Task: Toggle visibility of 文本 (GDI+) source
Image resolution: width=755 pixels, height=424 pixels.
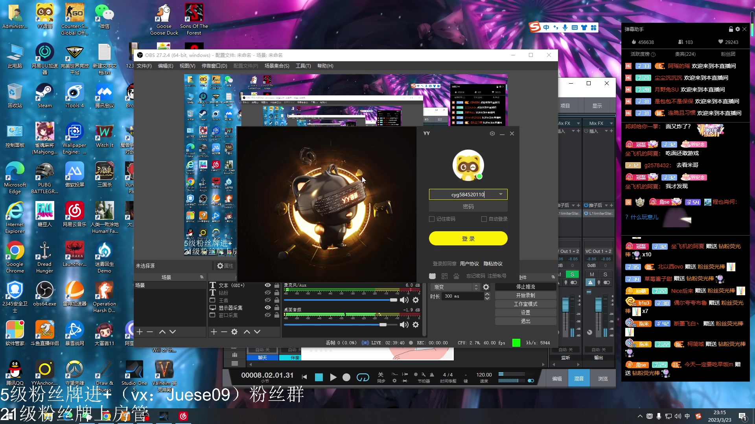Action: 268,285
